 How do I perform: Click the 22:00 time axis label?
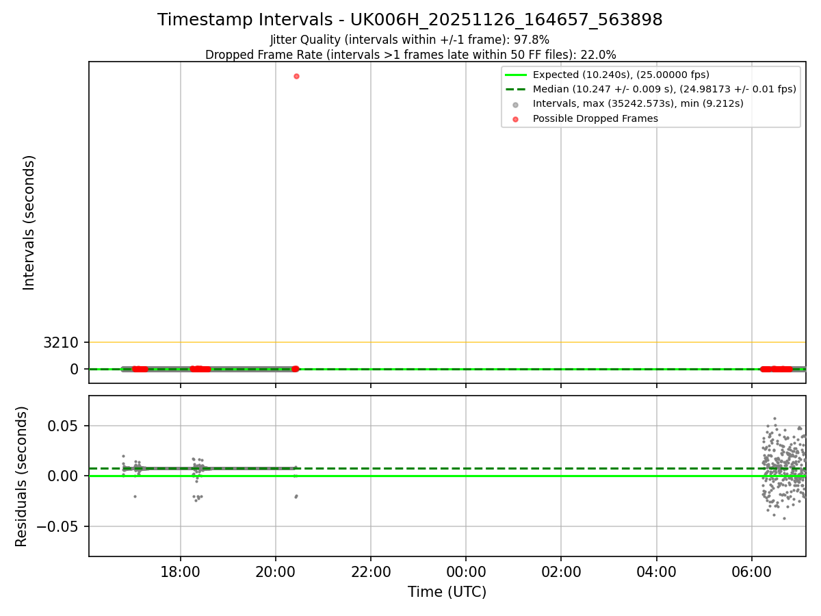coord(371,571)
